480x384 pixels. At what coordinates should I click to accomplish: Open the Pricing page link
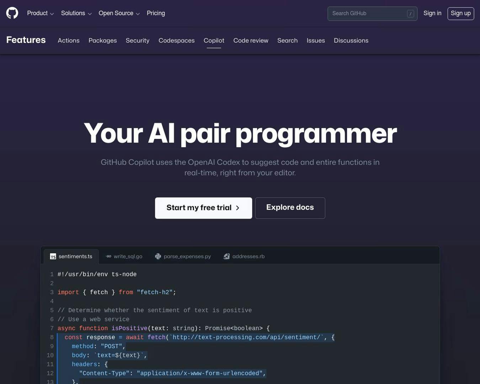(x=156, y=13)
